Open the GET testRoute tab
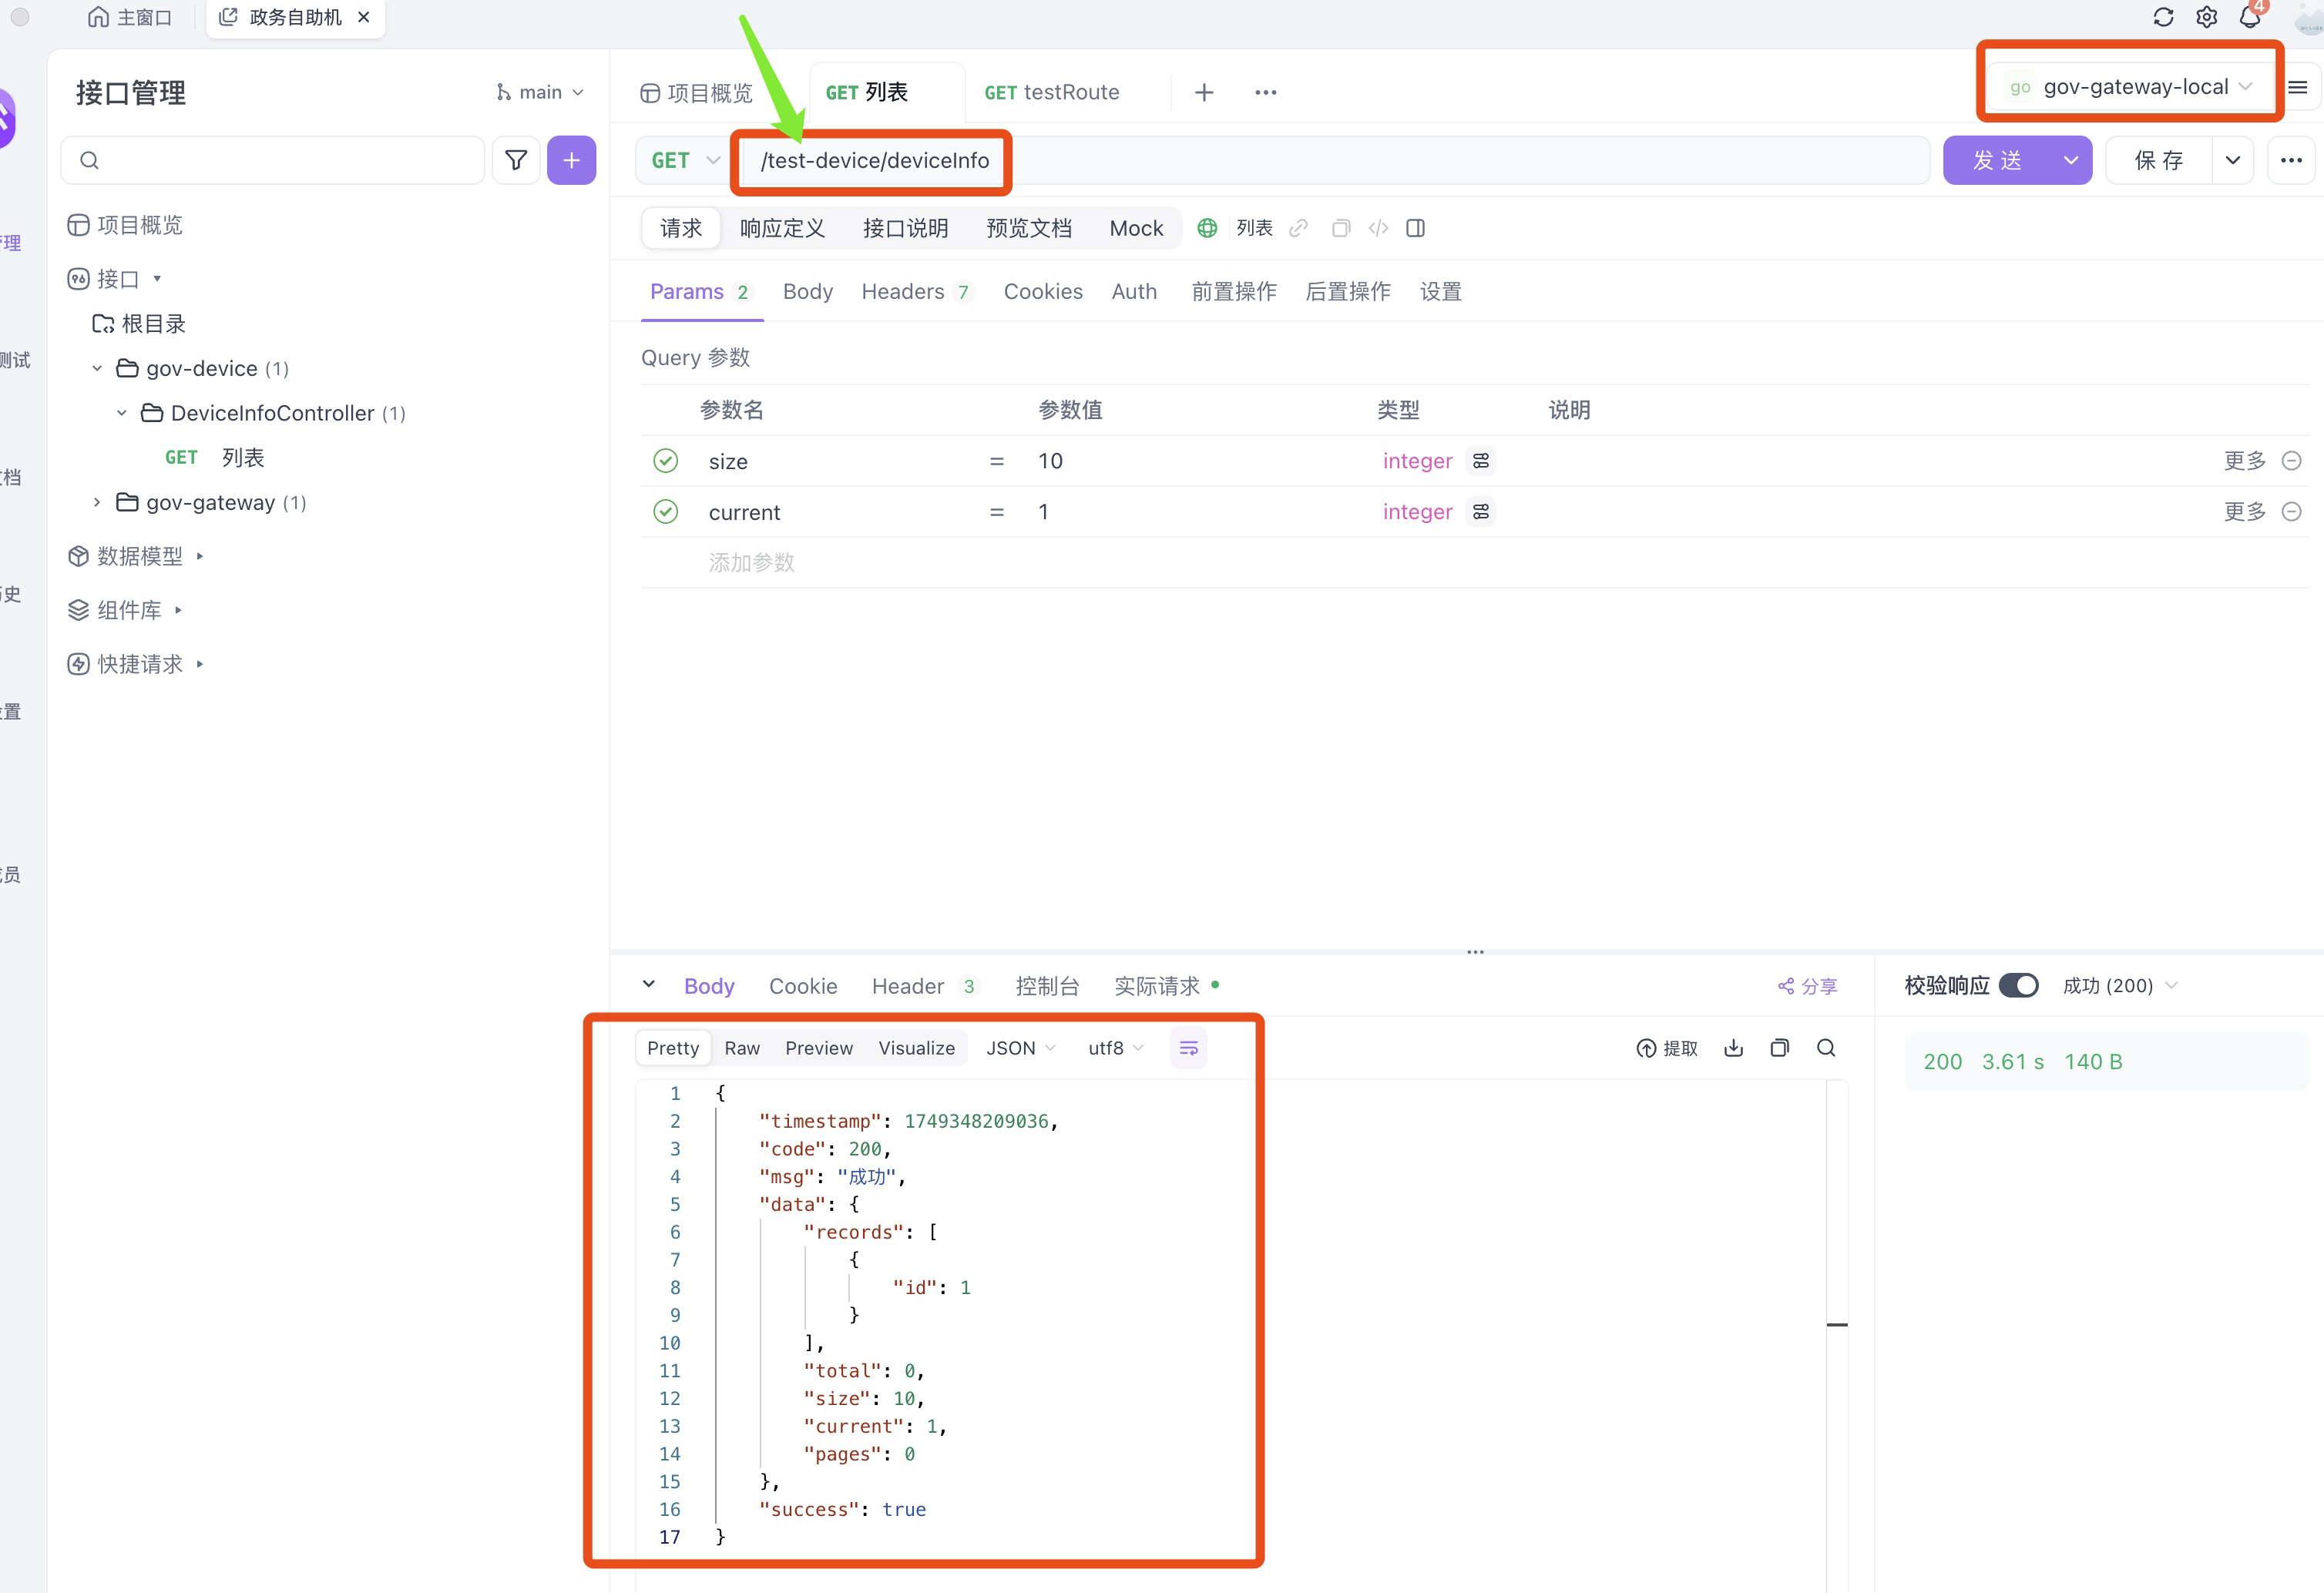 (x=1051, y=92)
